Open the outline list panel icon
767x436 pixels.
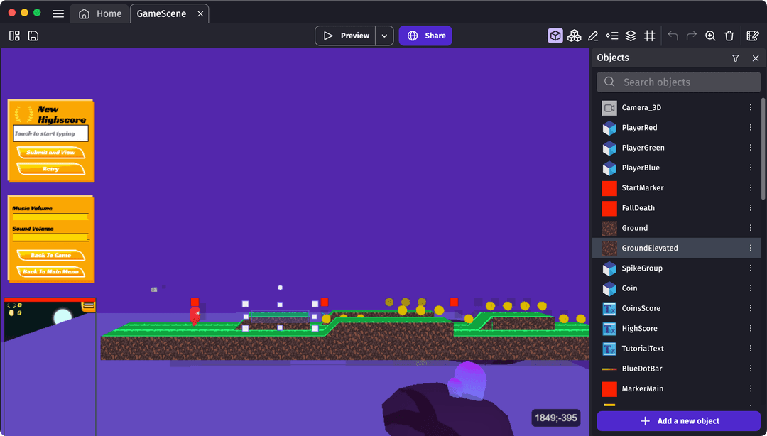[612, 35]
